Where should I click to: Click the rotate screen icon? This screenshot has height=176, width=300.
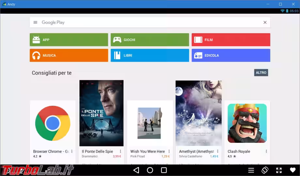pyautogui.click(x=265, y=170)
